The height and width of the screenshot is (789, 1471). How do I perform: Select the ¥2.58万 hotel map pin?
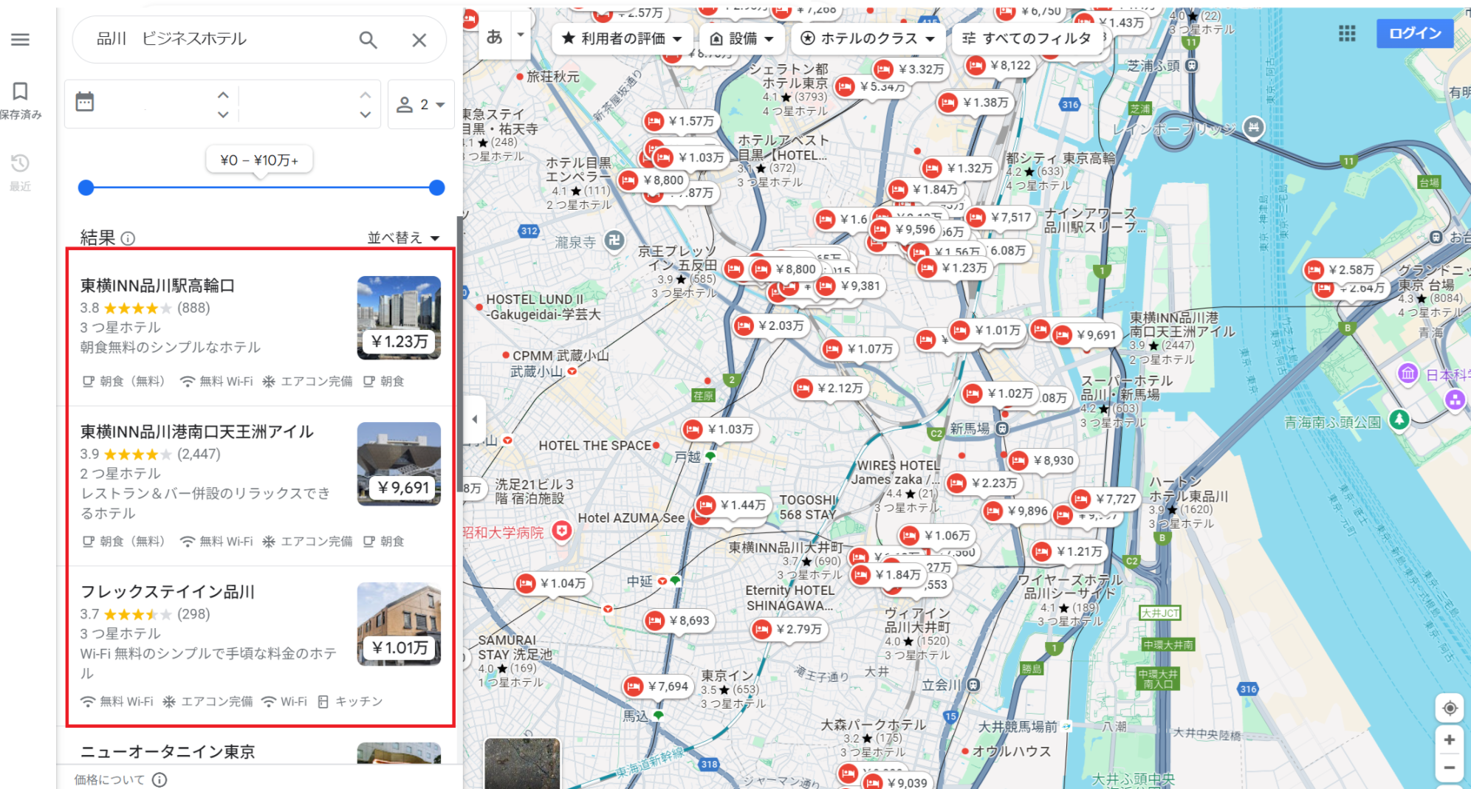click(1340, 270)
